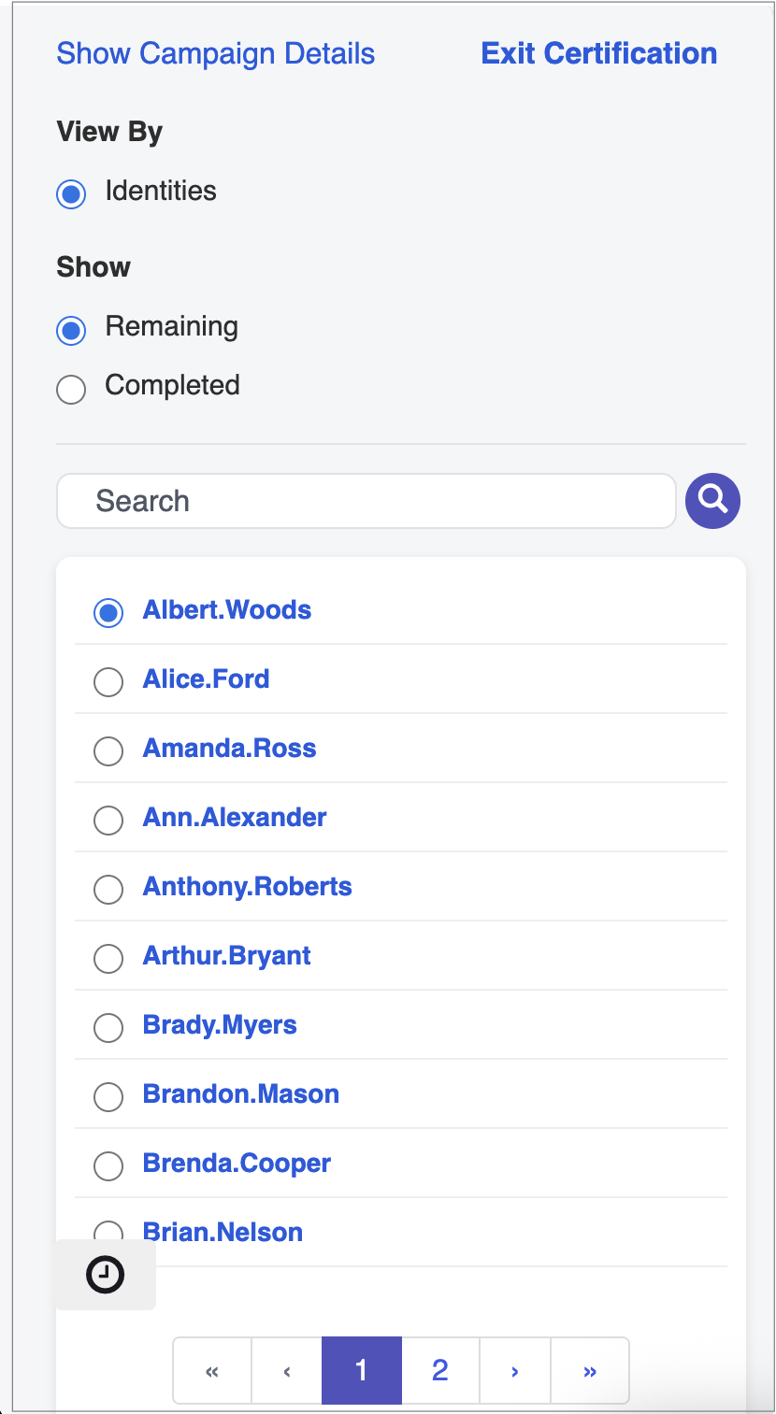Open the clock history icon
Screen dimensions: 776x1414
tap(106, 1275)
